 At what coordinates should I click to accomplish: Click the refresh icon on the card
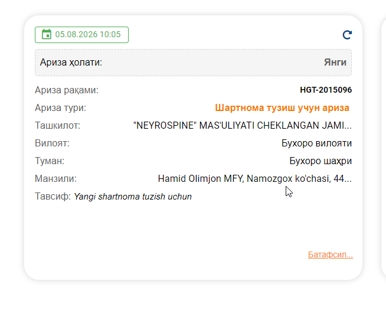(x=347, y=35)
